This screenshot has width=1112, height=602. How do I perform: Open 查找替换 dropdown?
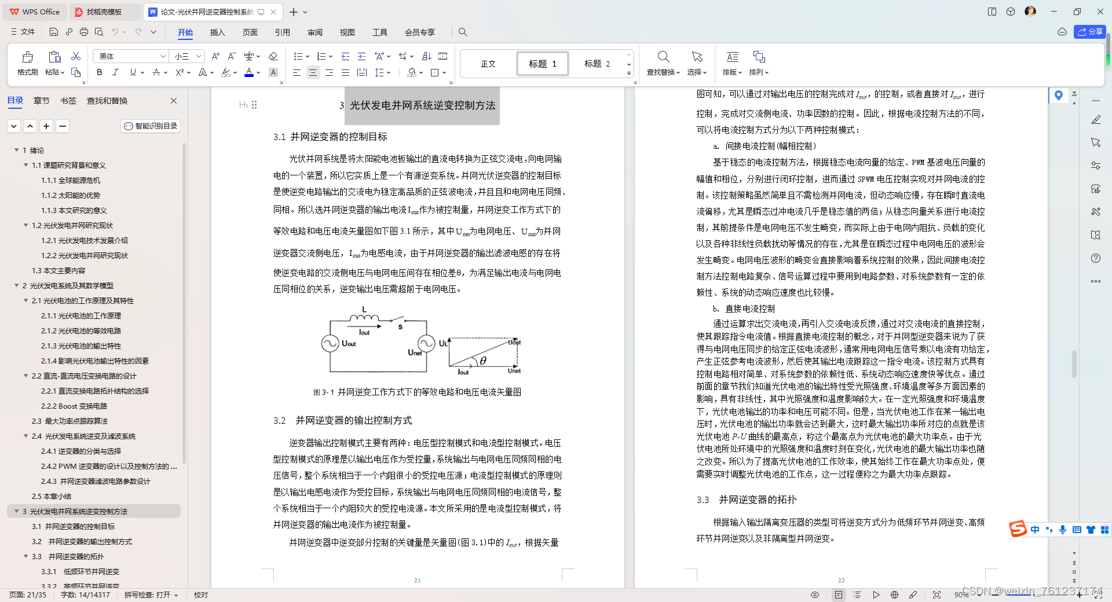click(x=663, y=72)
